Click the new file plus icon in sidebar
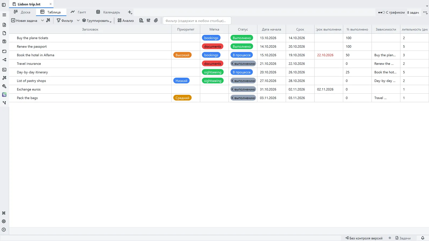The width and height of the screenshot is (429, 241). (x=4, y=25)
